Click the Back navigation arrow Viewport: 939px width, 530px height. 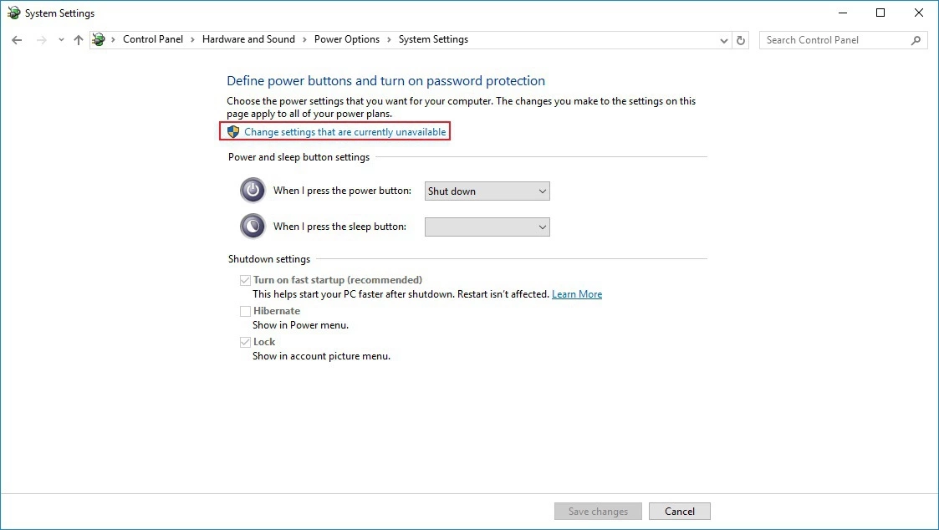(x=17, y=40)
